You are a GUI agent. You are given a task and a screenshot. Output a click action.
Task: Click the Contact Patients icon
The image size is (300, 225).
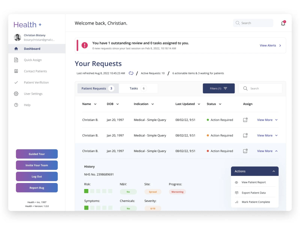[16, 71]
